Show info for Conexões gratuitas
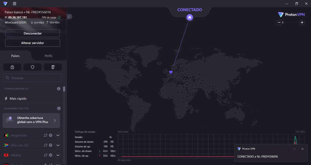Viewport: 311px width, 165px height. pyautogui.click(x=59, y=89)
